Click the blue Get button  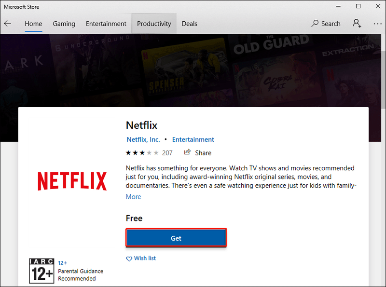[x=176, y=238]
